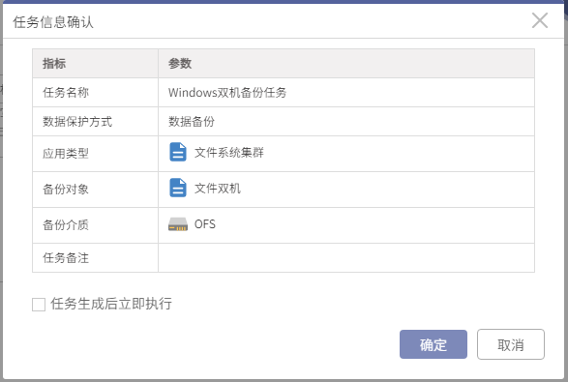Viewport: 568px width, 382px height.
Task: Click the 备份介质 row label
Action: pyautogui.click(x=66, y=225)
